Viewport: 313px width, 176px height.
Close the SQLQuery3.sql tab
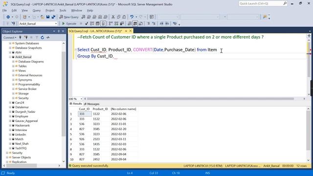pos(131,31)
